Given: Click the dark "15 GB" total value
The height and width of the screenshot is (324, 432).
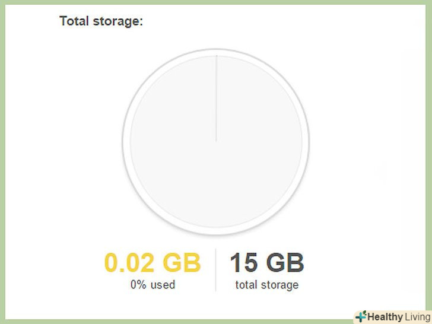Looking at the screenshot, I should 267,263.
